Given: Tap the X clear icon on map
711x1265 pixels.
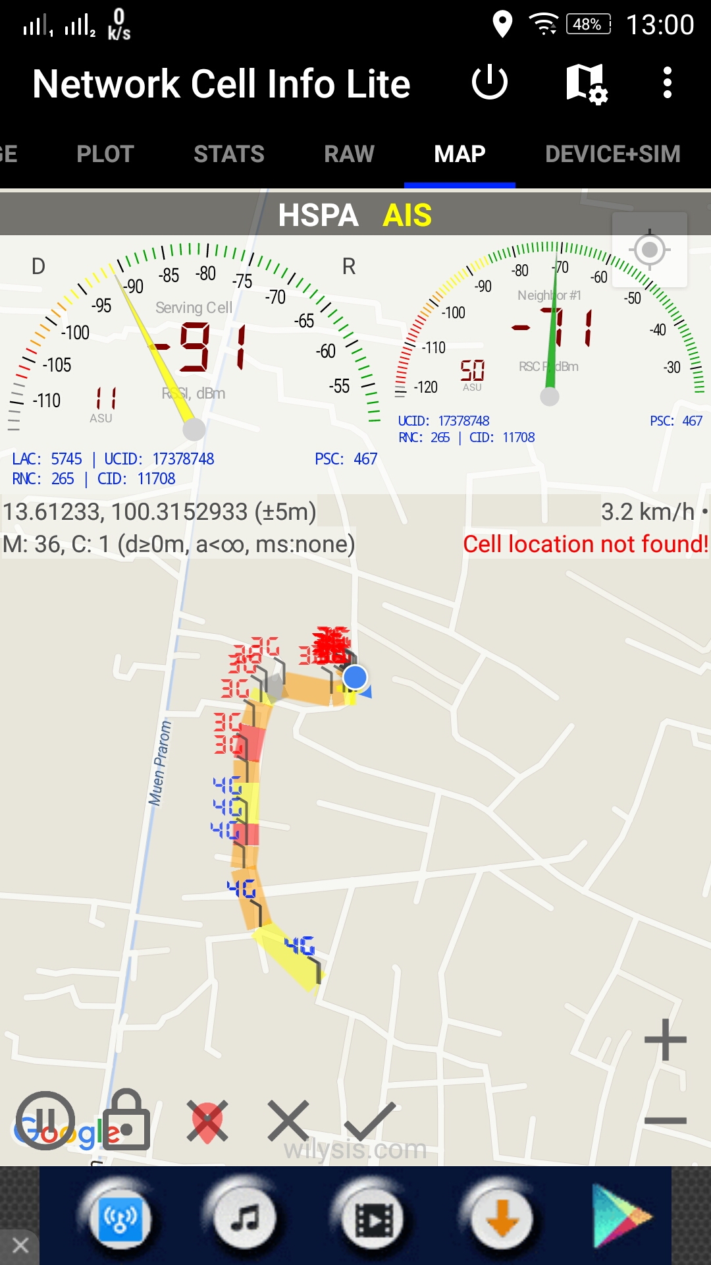Looking at the screenshot, I should tap(288, 1120).
